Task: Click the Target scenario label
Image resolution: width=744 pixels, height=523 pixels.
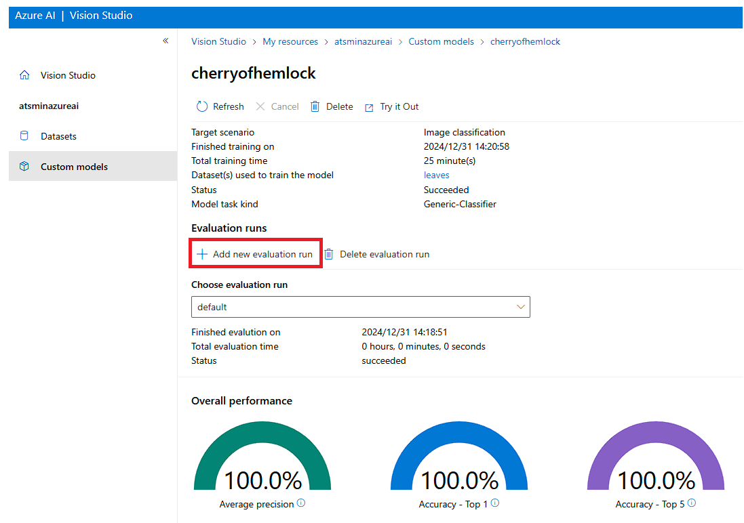Action: coord(222,132)
